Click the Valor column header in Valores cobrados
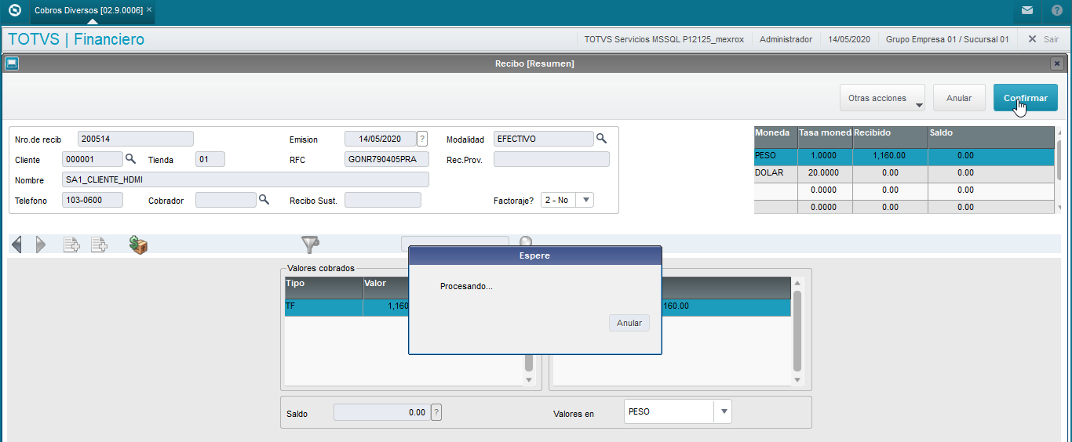Image resolution: width=1072 pixels, height=442 pixels. [385, 287]
